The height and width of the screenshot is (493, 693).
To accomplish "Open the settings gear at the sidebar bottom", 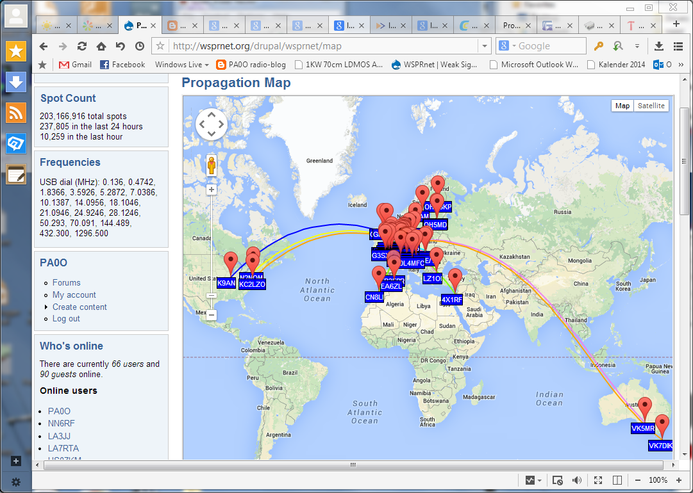I will click(x=16, y=481).
